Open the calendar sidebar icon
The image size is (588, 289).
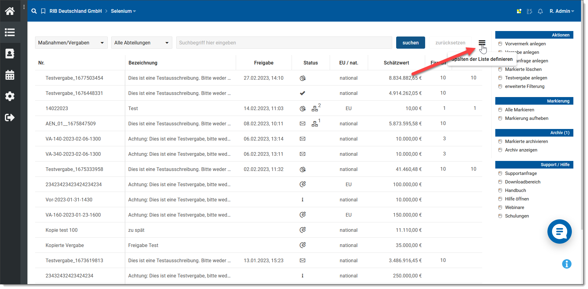tap(10, 75)
